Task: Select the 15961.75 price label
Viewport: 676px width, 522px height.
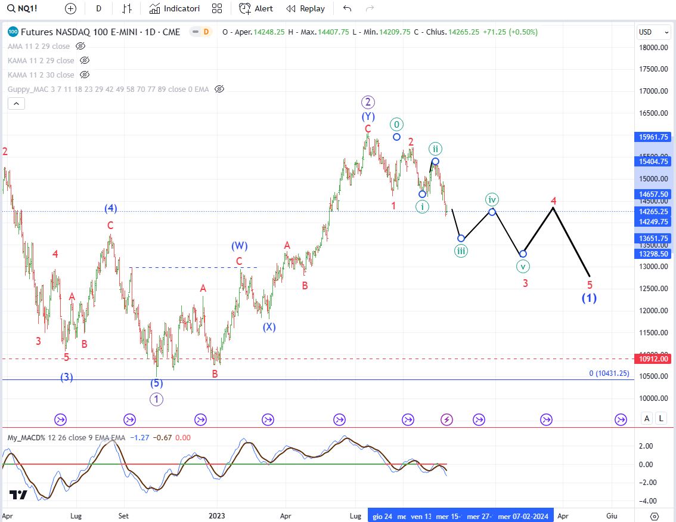Action: (653, 137)
